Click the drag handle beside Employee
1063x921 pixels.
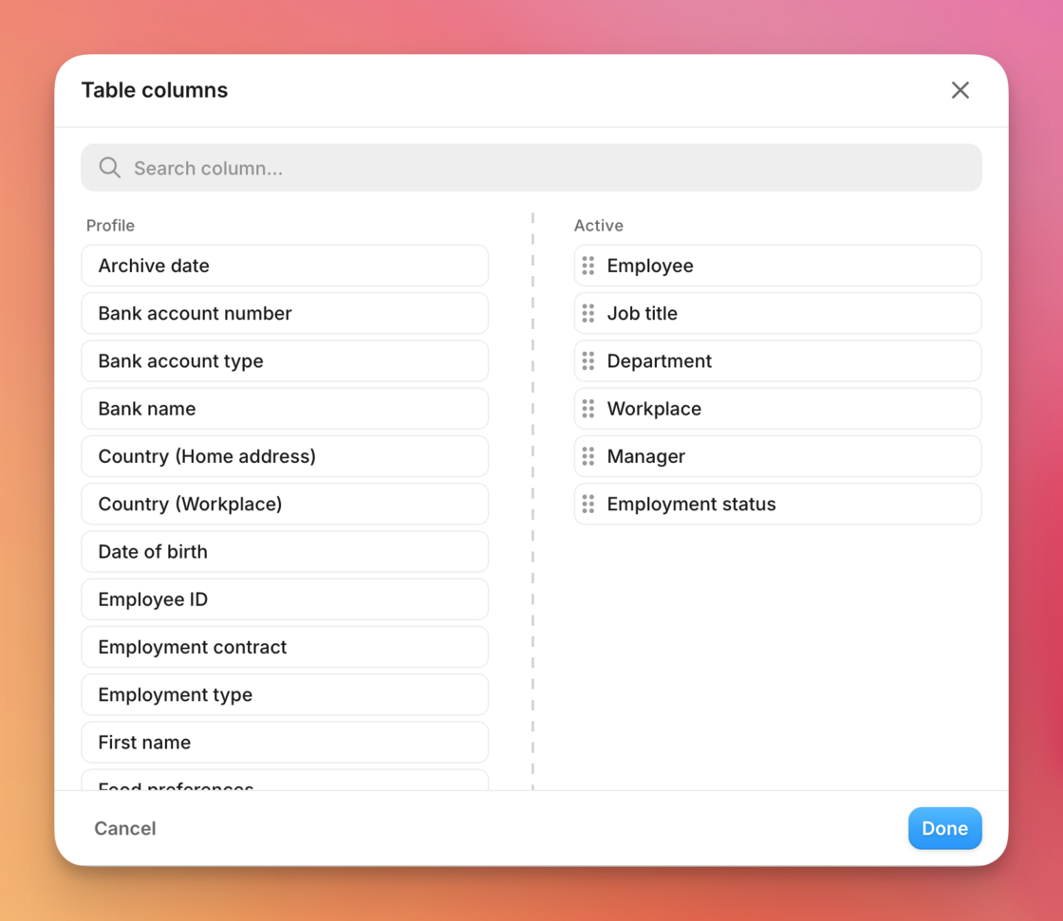(x=588, y=266)
